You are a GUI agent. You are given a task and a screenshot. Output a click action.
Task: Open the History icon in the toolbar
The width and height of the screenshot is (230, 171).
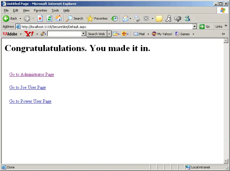pyautogui.click(x=115, y=18)
